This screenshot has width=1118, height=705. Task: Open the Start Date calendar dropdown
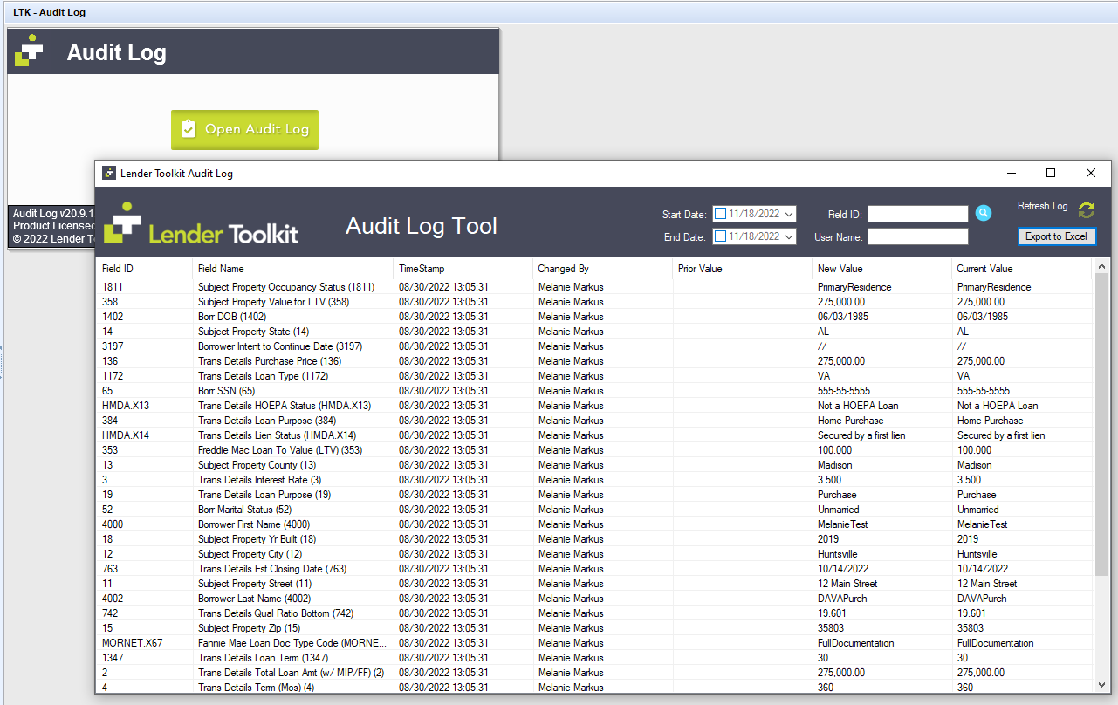point(789,214)
